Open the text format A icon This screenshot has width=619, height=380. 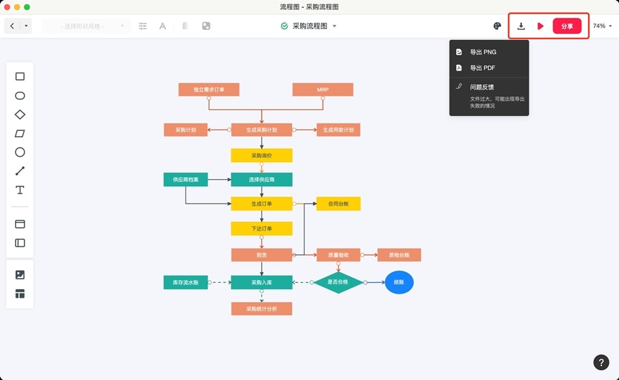pos(162,26)
